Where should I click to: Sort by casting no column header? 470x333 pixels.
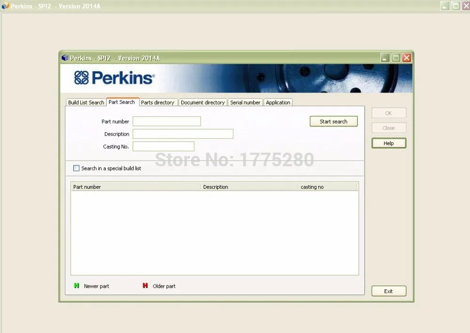(328, 187)
